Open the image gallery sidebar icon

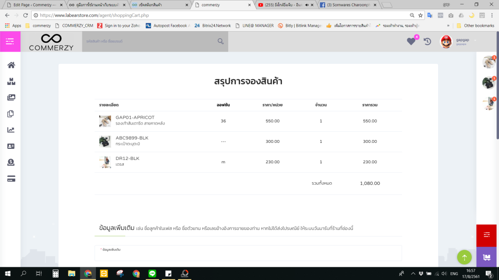coord(11,97)
